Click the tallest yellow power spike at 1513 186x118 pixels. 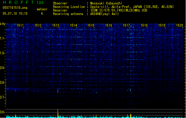(58, 114)
